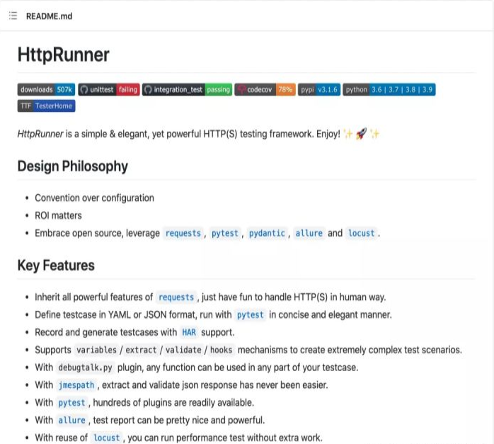Open the requests link in Key Features
The image size is (494, 444).
pos(176,297)
